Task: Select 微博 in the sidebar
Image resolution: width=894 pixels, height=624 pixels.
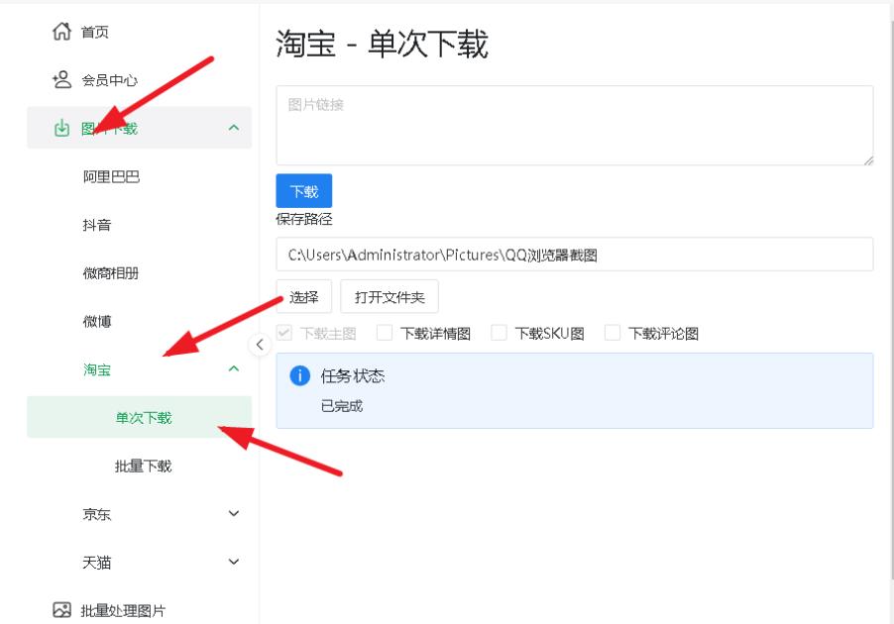Action: click(x=139, y=321)
